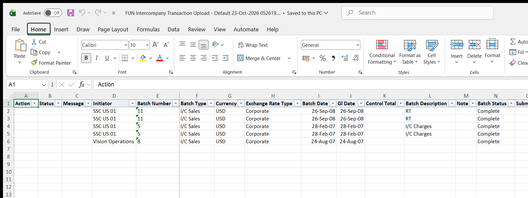
Task: Select column H header
Action: point(273,96)
